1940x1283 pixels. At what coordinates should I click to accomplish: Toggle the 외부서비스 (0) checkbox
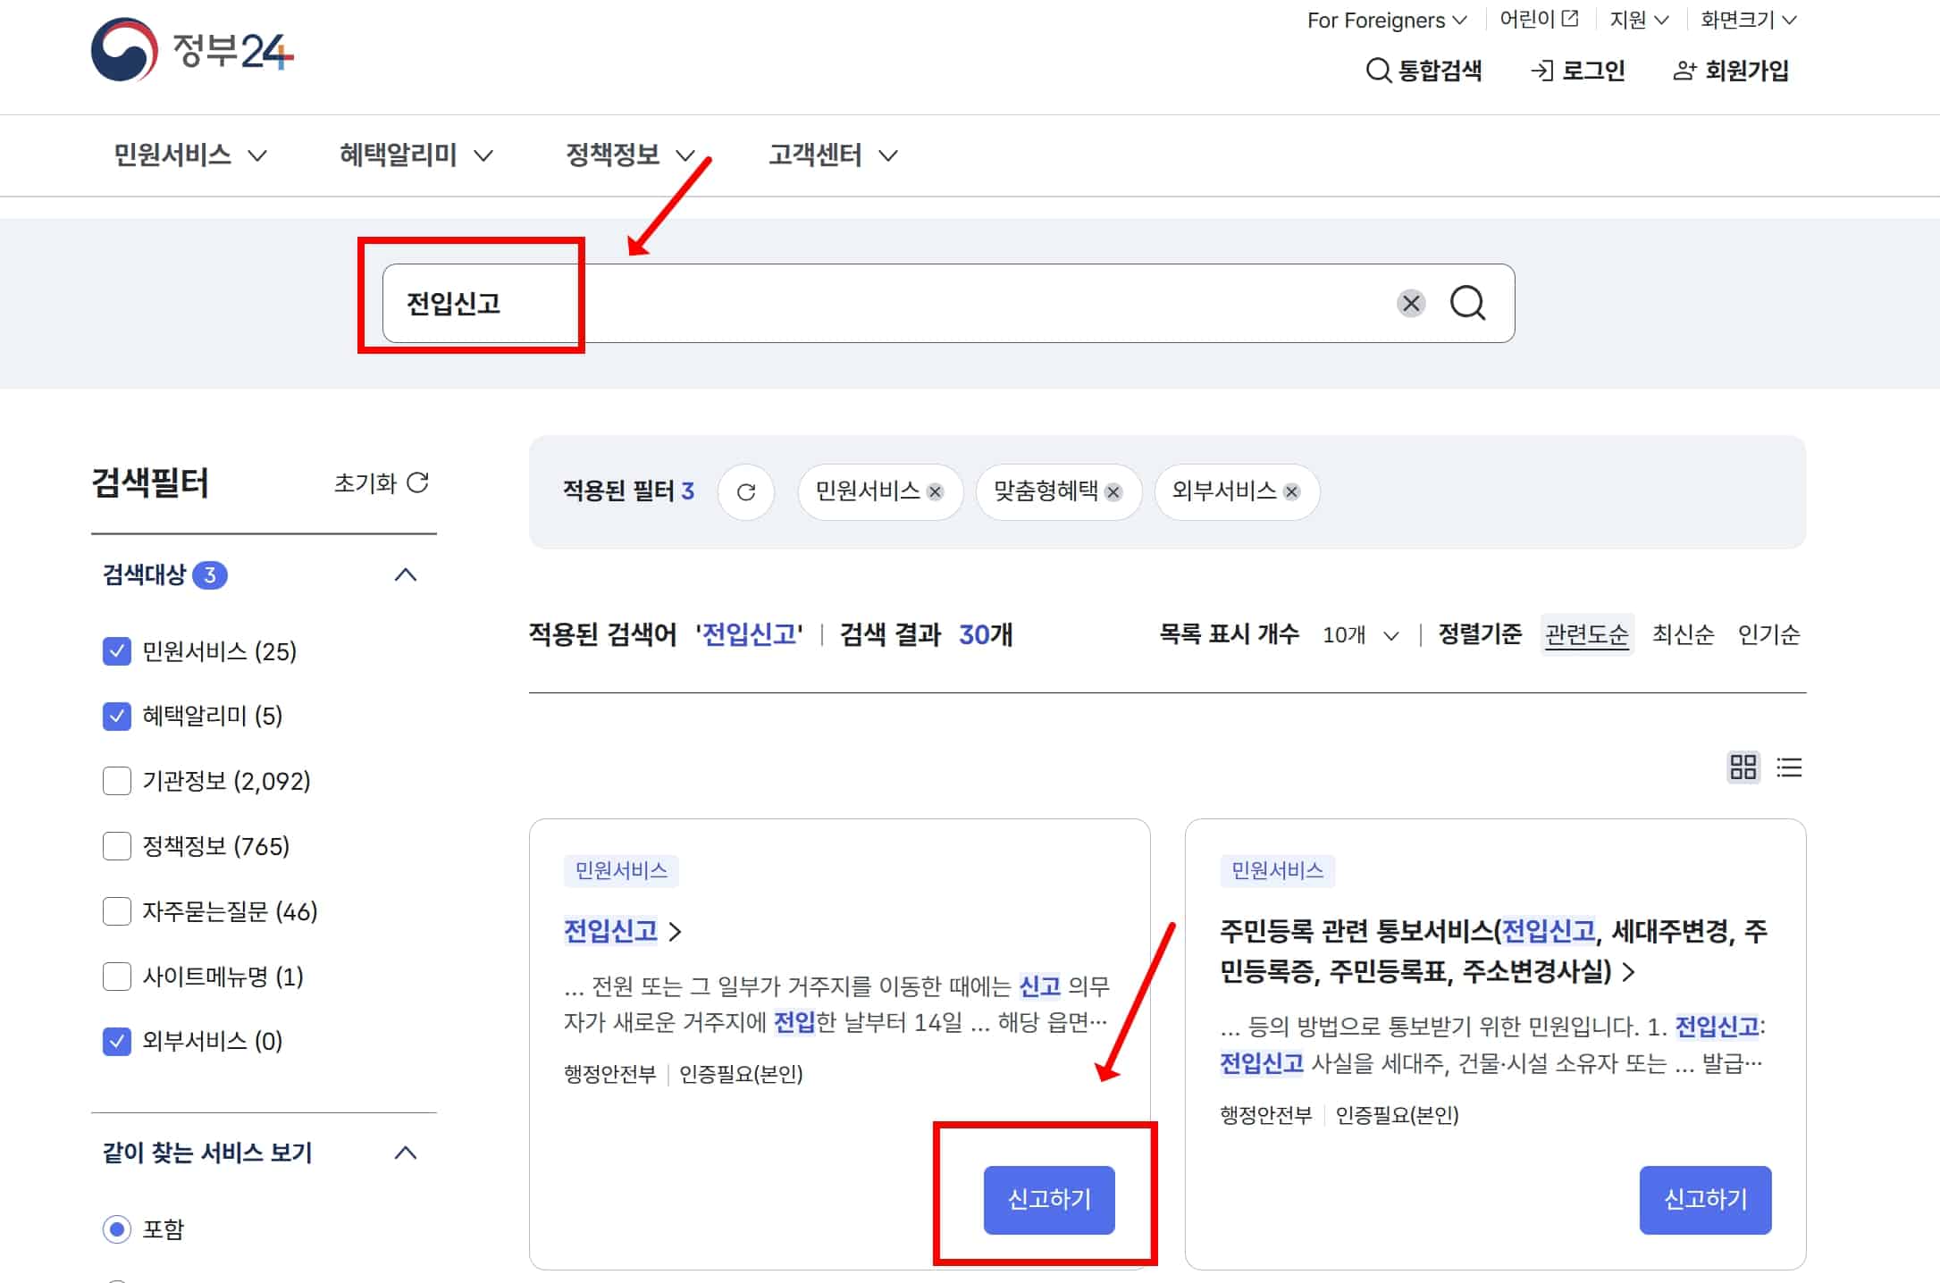[x=117, y=1041]
